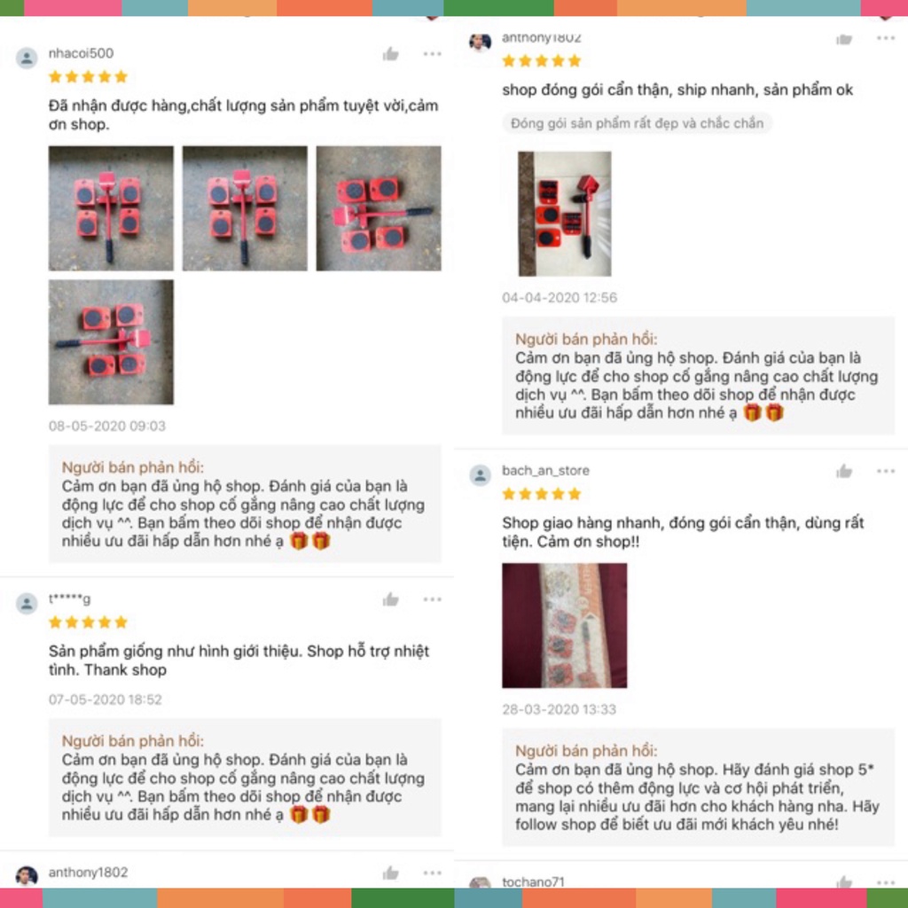Open bach_an_store's profile avatar
This screenshot has height=908, width=908.
coord(480,475)
